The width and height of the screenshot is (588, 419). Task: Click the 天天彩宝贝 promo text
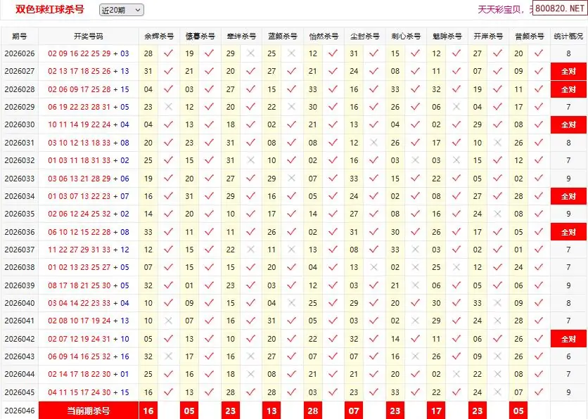pos(501,10)
